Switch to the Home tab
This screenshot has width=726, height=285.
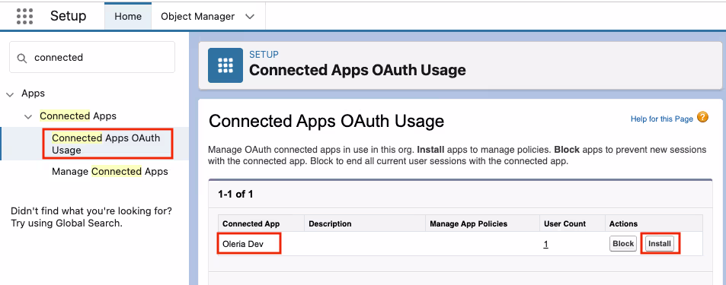128,16
